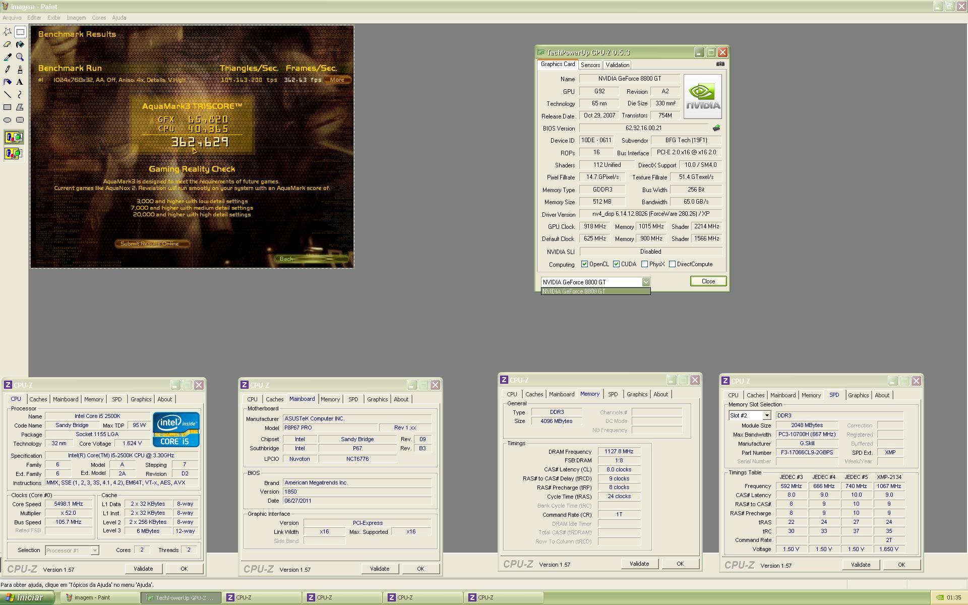This screenshot has width=968, height=605.
Task: Switch to the Sensors tab in GPU-Z
Action: (x=590, y=65)
